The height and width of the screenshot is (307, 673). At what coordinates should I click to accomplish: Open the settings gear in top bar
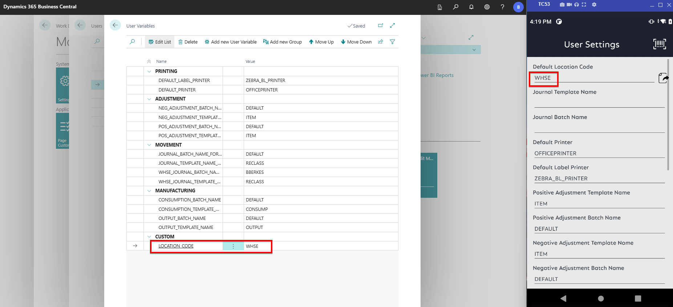(487, 7)
